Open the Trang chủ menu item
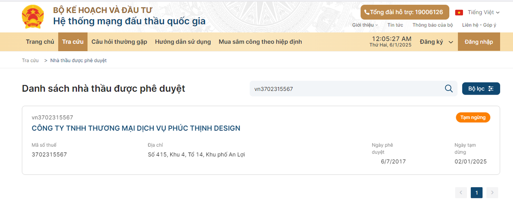Image resolution: width=513 pixels, height=206 pixels. point(40,42)
